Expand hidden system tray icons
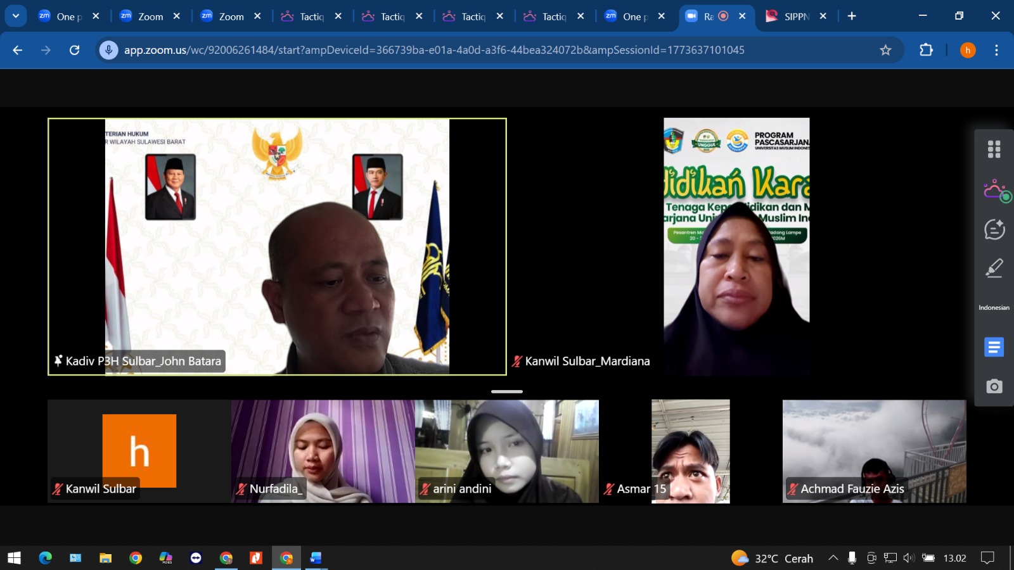The width and height of the screenshot is (1014, 570). pyautogui.click(x=833, y=558)
